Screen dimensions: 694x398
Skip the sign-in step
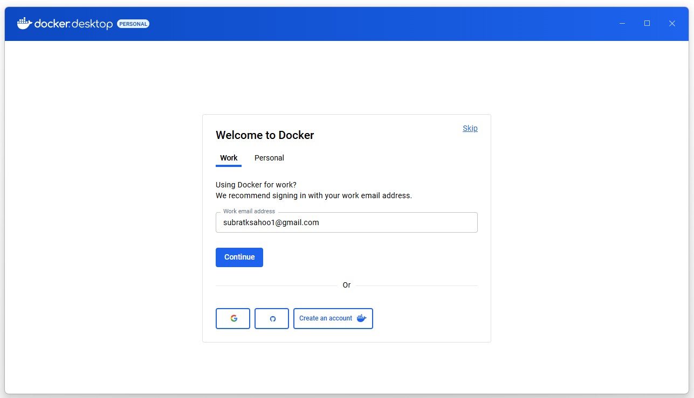(x=470, y=128)
